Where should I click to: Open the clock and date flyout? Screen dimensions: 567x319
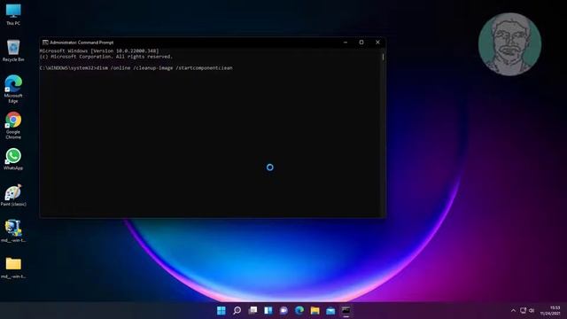pos(550,310)
